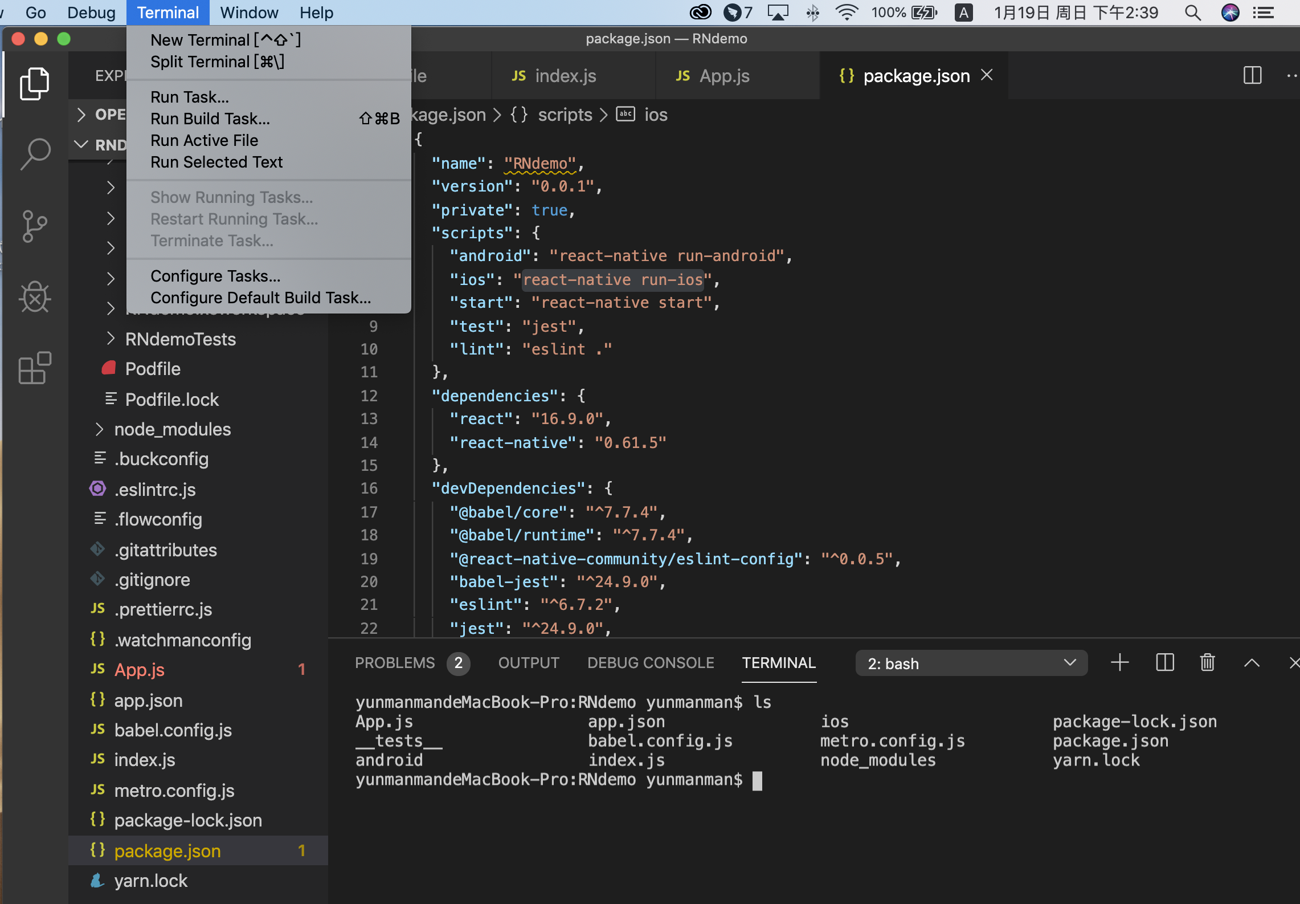The image size is (1300, 904).
Task: Select Configure Default Build Task...
Action: [x=269, y=298]
